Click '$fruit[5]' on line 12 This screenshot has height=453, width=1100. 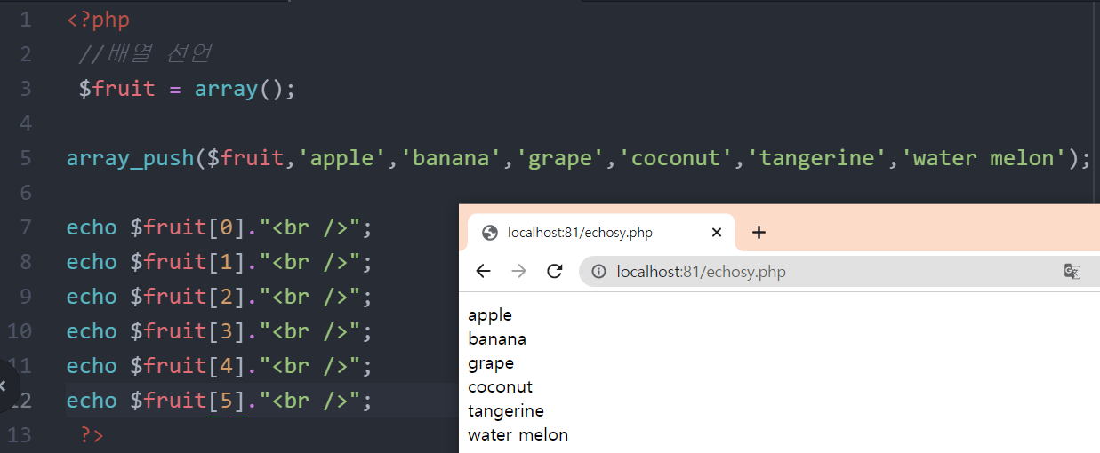(188, 401)
